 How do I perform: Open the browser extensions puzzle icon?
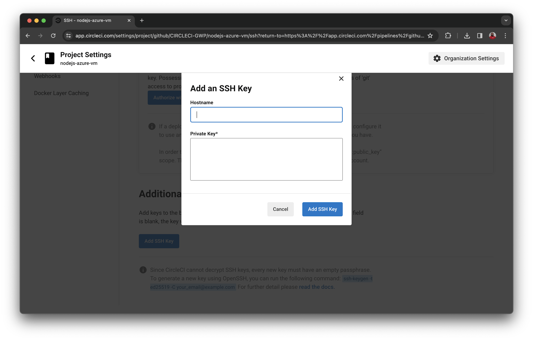tap(448, 35)
